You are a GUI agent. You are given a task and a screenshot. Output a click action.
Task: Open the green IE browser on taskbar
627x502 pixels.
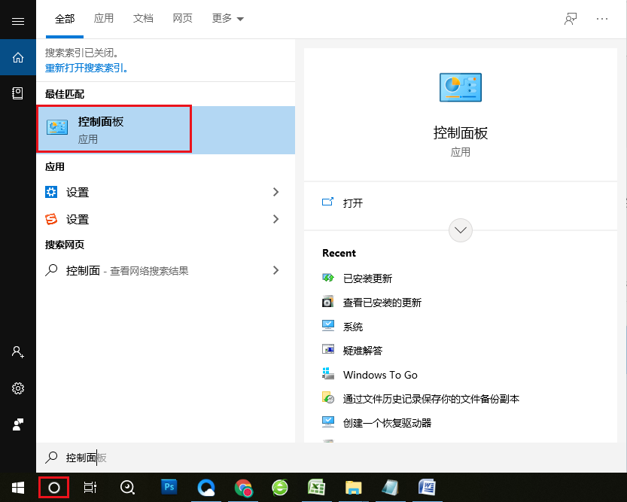pos(279,488)
